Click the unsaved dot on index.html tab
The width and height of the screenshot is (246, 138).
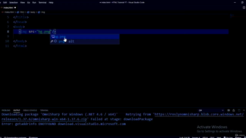coord(15,8)
